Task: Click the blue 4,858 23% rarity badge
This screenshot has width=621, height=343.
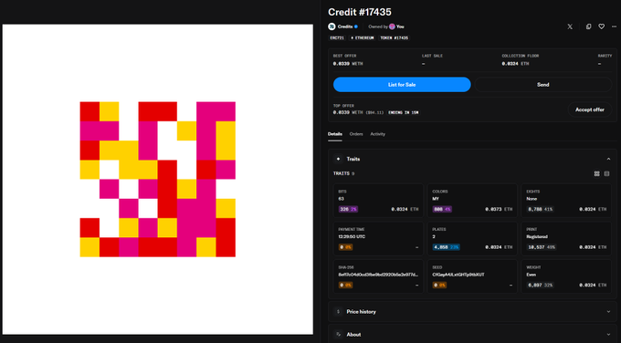Action: click(447, 247)
